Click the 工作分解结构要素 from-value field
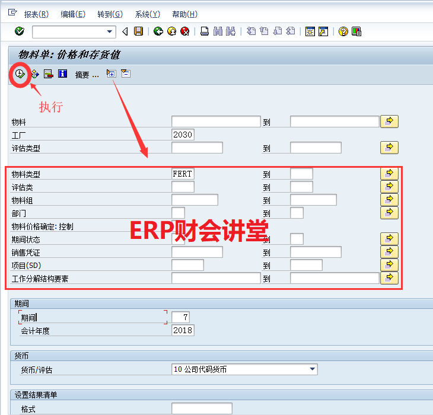Screen dimensions: 433x415 (x=216, y=278)
